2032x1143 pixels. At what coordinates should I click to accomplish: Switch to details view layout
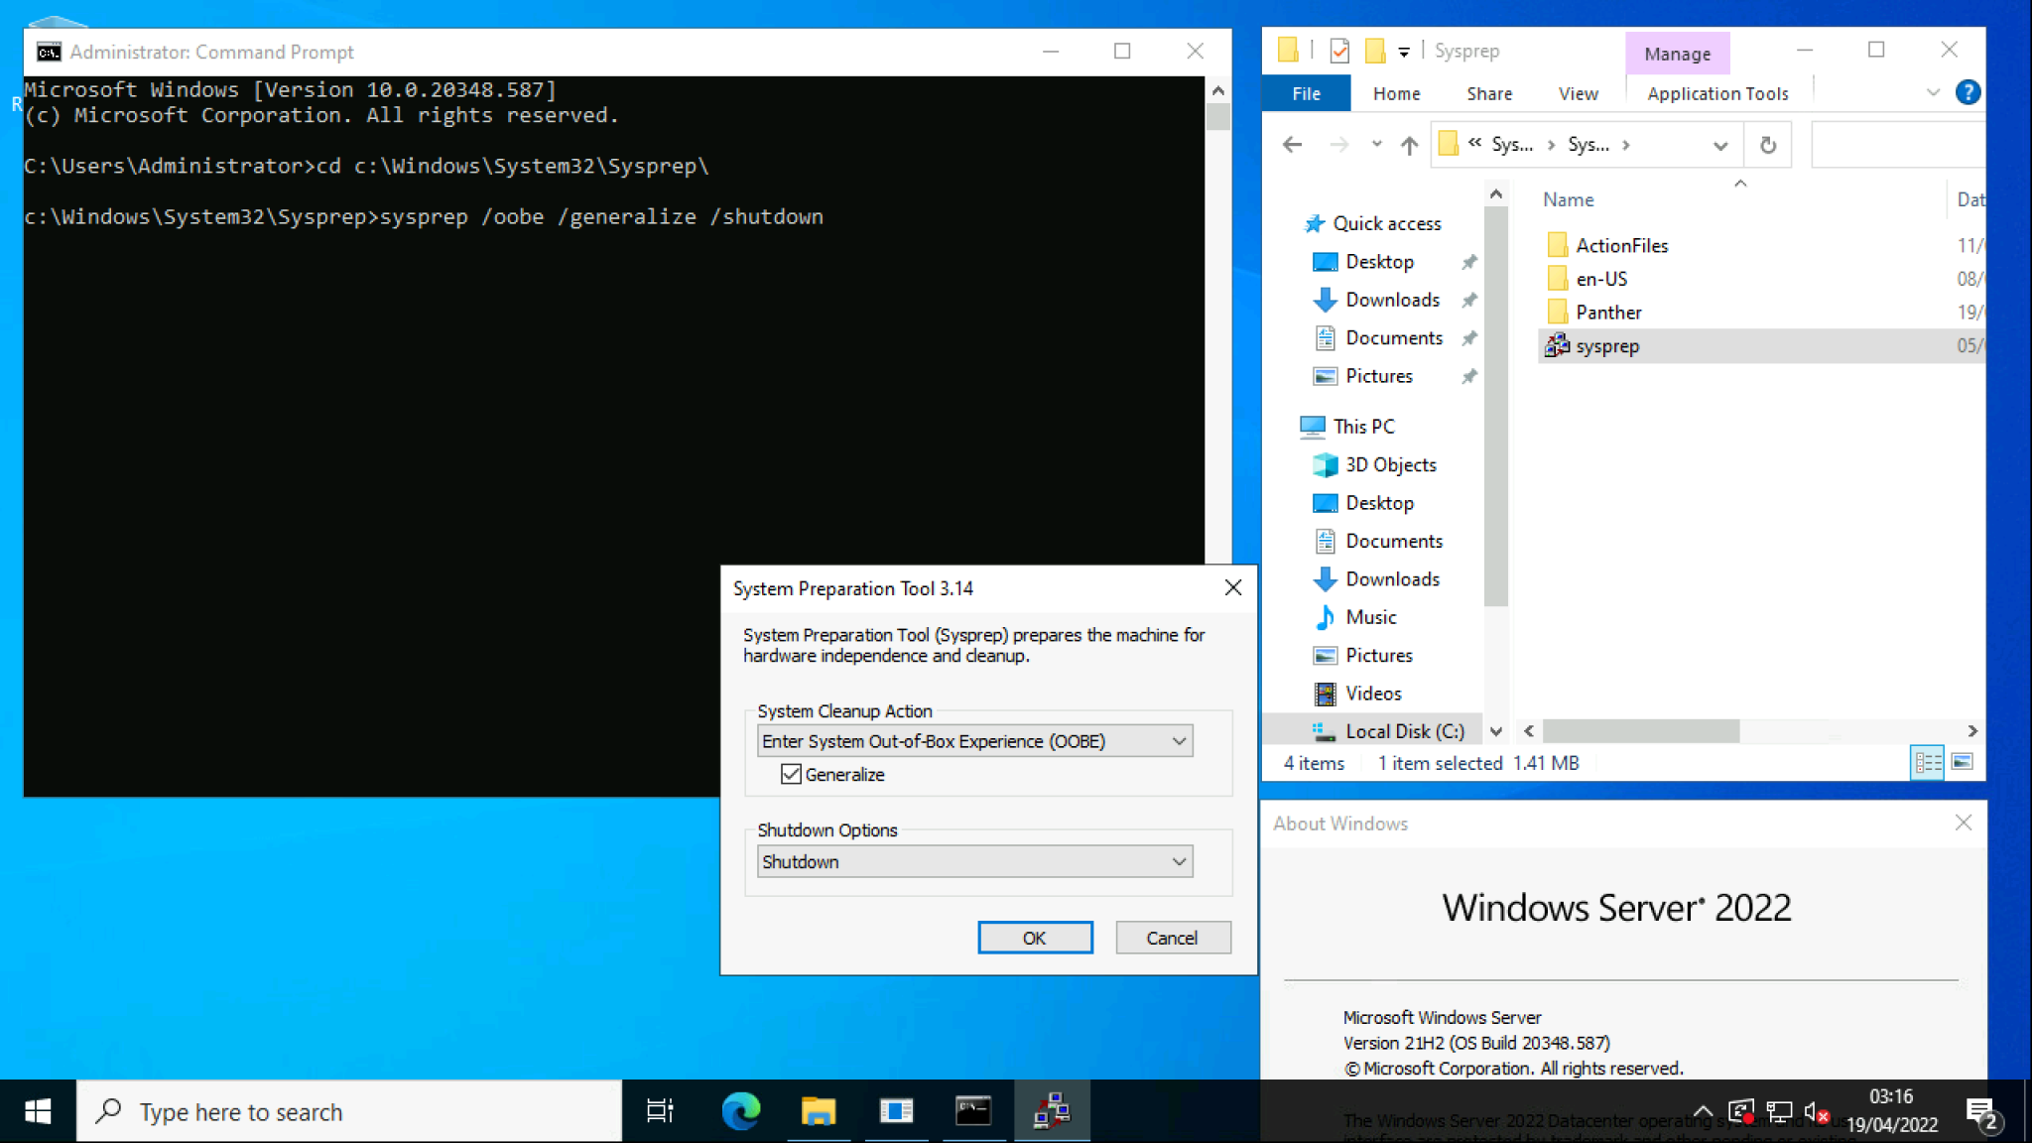1927,763
